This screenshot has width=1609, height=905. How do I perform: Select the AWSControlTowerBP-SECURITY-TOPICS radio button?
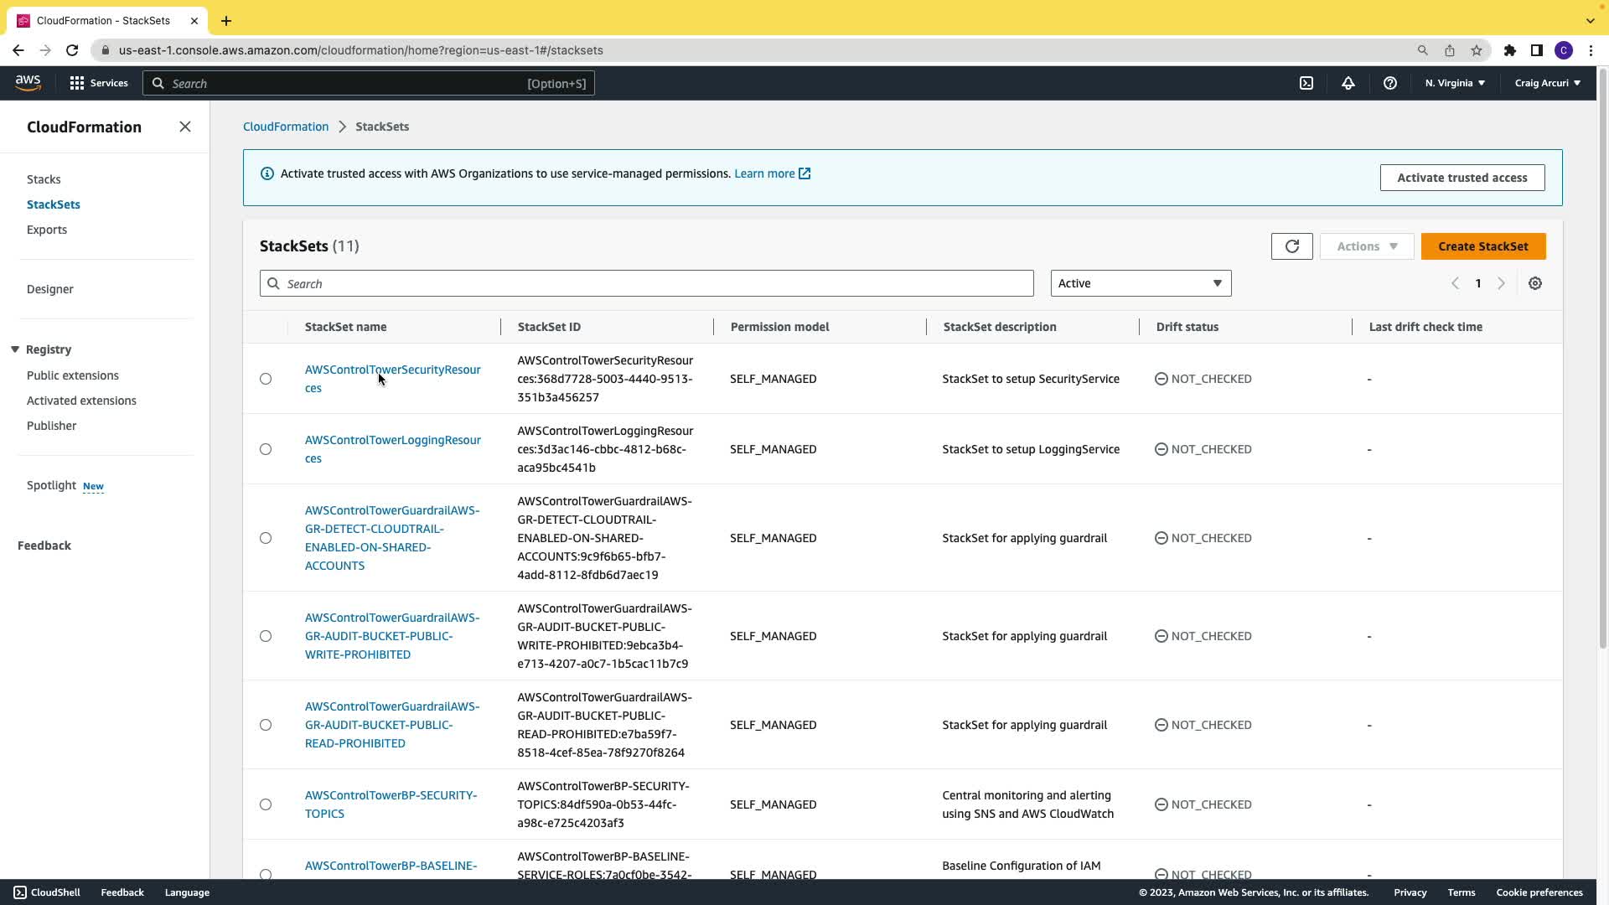pyautogui.click(x=266, y=804)
